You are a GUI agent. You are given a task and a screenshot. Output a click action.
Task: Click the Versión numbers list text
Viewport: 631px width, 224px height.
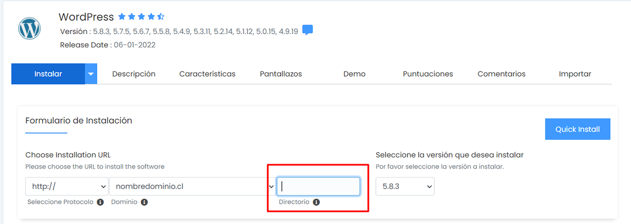pyautogui.click(x=195, y=31)
